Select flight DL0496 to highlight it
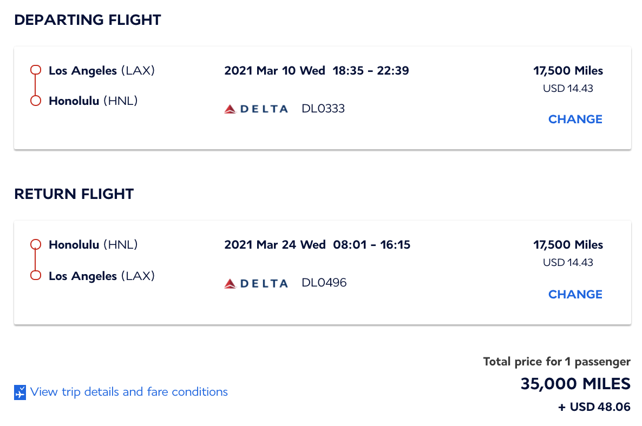Screen dimensions: 642x426 click(324, 283)
